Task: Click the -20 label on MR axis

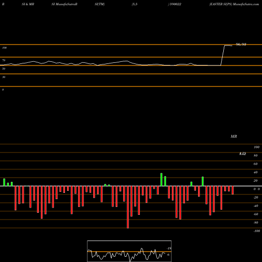Action: pos(256,198)
